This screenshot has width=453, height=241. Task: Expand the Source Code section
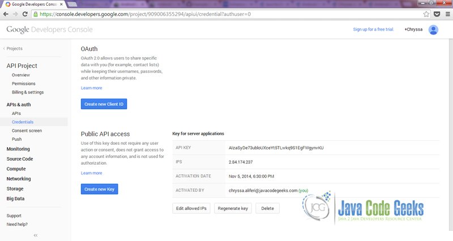[x=20, y=159]
